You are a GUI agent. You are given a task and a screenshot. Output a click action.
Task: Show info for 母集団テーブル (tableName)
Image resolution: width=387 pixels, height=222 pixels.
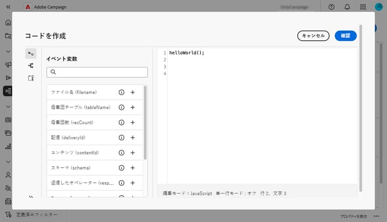121,107
